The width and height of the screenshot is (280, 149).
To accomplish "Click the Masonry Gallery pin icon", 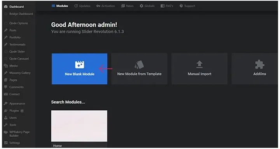I will (6, 73).
